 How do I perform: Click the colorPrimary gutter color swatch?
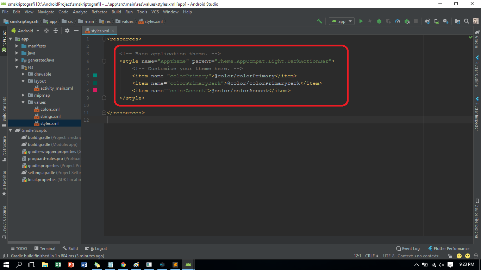pos(95,76)
